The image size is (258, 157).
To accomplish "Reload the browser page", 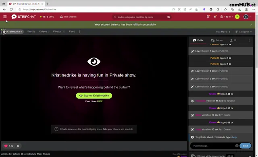I will [x=11, y=9].
